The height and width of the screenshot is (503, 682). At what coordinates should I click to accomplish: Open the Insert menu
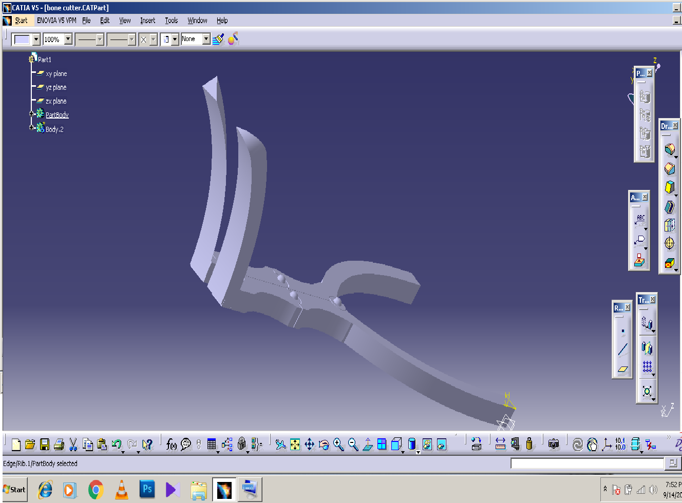147,21
